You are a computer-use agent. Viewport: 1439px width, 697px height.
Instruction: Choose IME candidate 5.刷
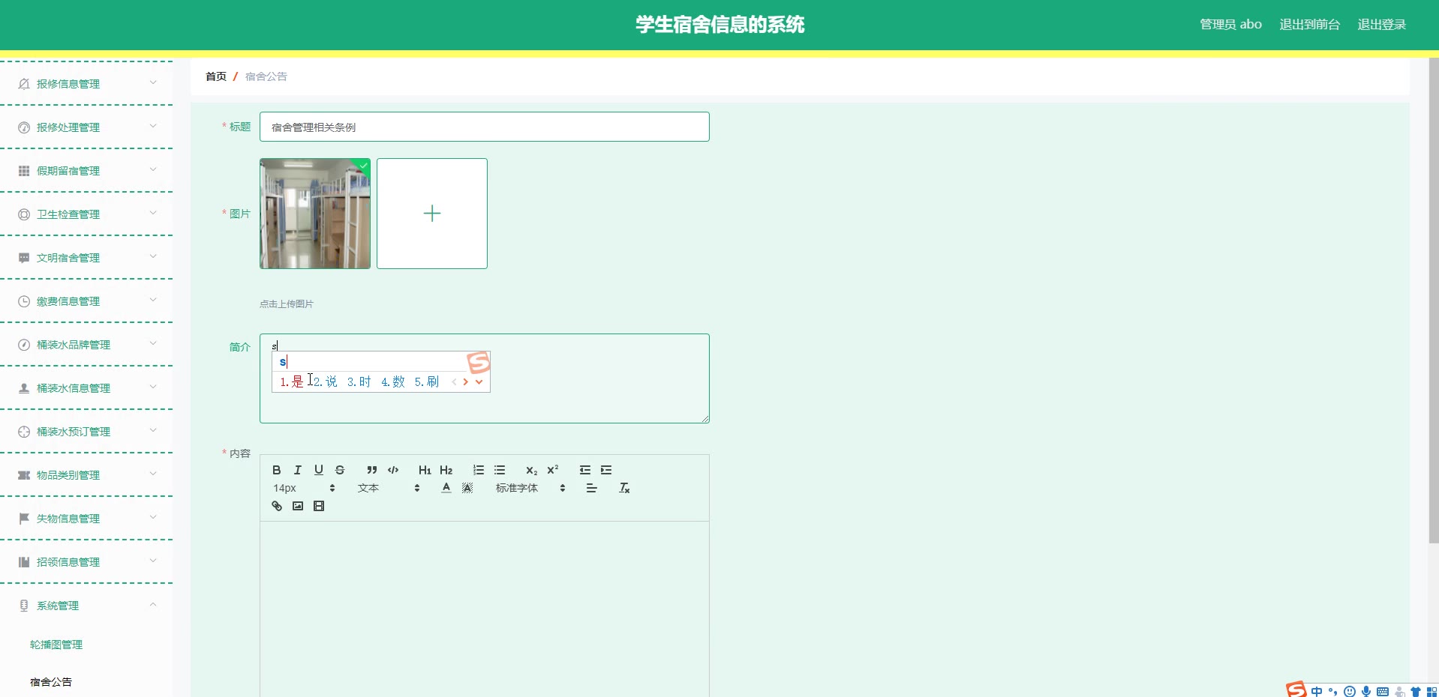(427, 381)
